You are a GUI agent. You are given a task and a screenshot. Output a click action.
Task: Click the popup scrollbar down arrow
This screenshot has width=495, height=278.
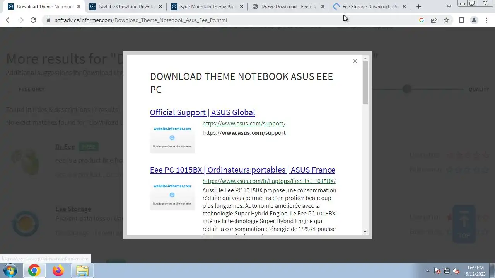tap(365, 232)
